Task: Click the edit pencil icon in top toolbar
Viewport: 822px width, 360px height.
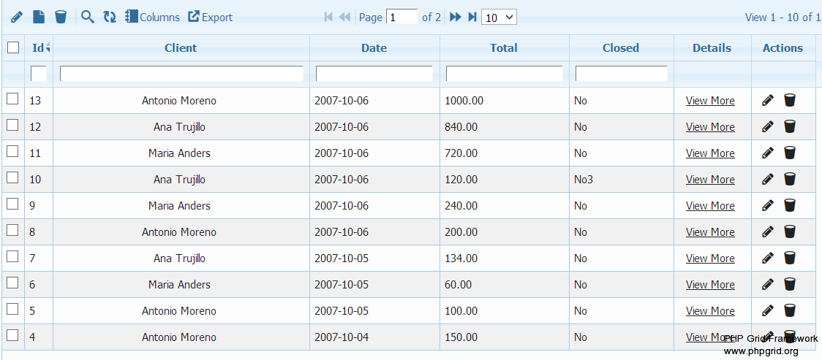Action: [17, 17]
